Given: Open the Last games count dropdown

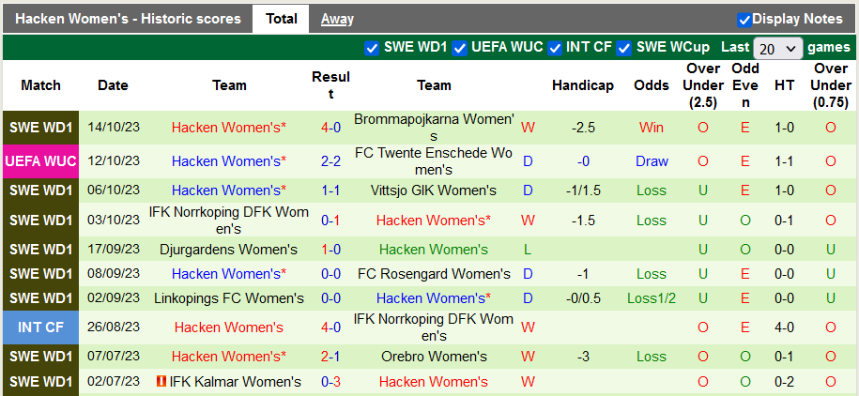Looking at the screenshot, I should [778, 48].
